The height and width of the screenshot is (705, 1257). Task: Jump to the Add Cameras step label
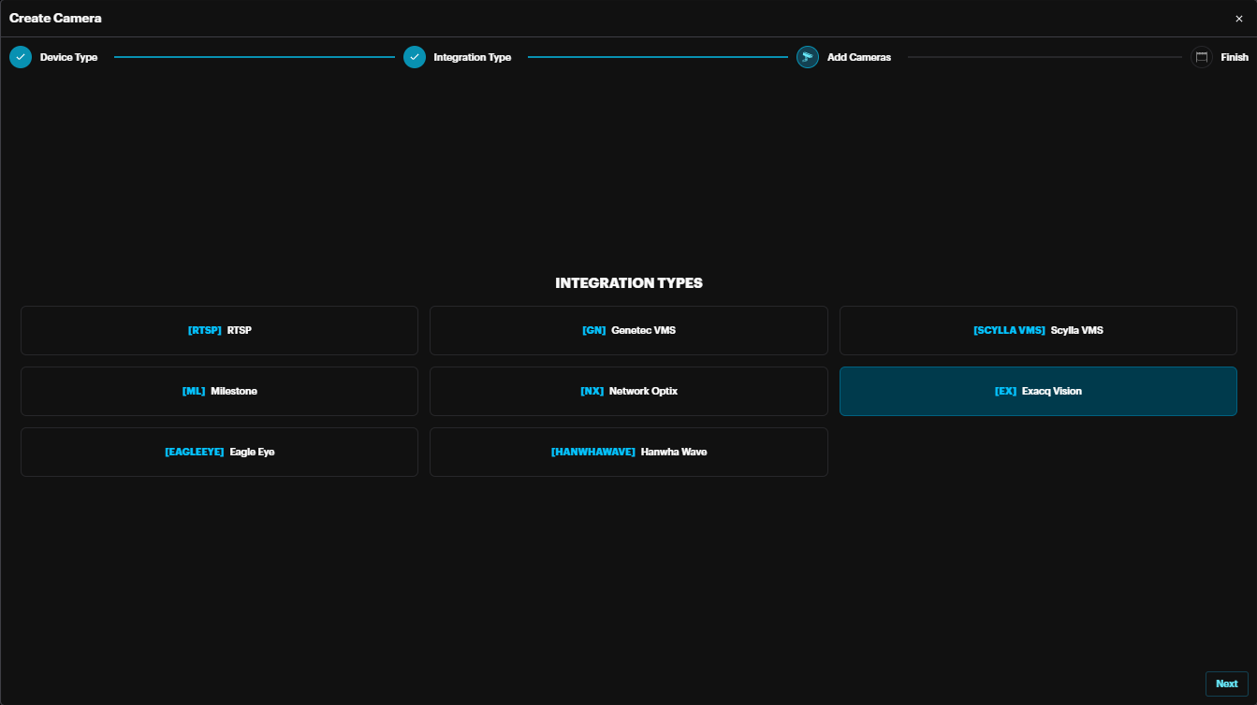(x=858, y=57)
